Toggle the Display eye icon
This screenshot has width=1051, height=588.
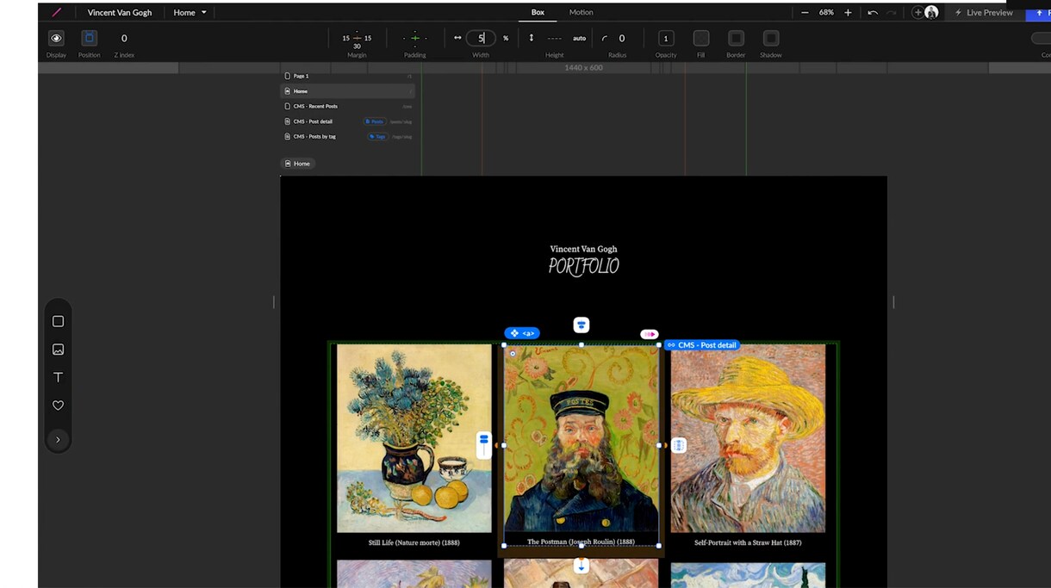56,38
